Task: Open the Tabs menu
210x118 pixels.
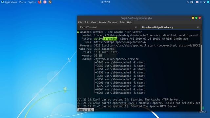Action: click(x=122, y=22)
